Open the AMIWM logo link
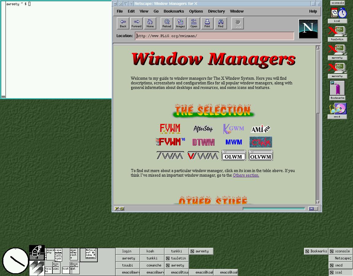The width and height of the screenshot is (353, 276). coord(261,129)
